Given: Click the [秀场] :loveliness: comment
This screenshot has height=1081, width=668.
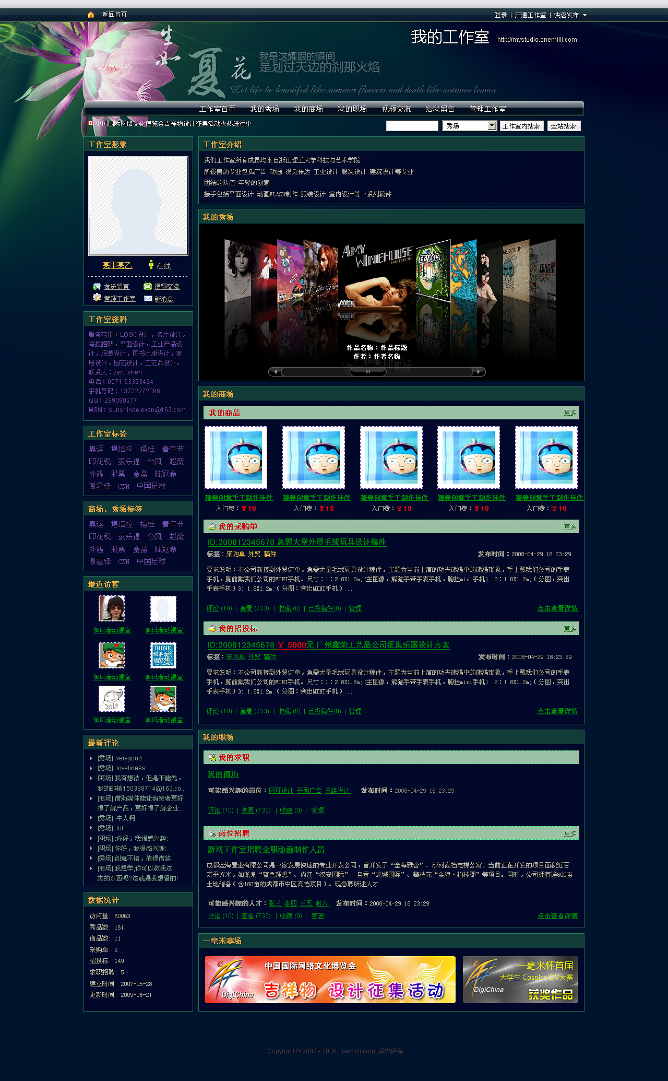Looking at the screenshot, I should pyautogui.click(x=122, y=768).
